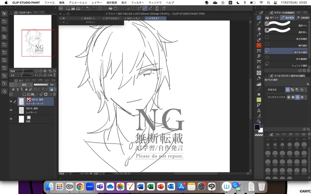311x194 pixels.
Task: Toggle lock layer padlock icon
Action: click(26, 90)
